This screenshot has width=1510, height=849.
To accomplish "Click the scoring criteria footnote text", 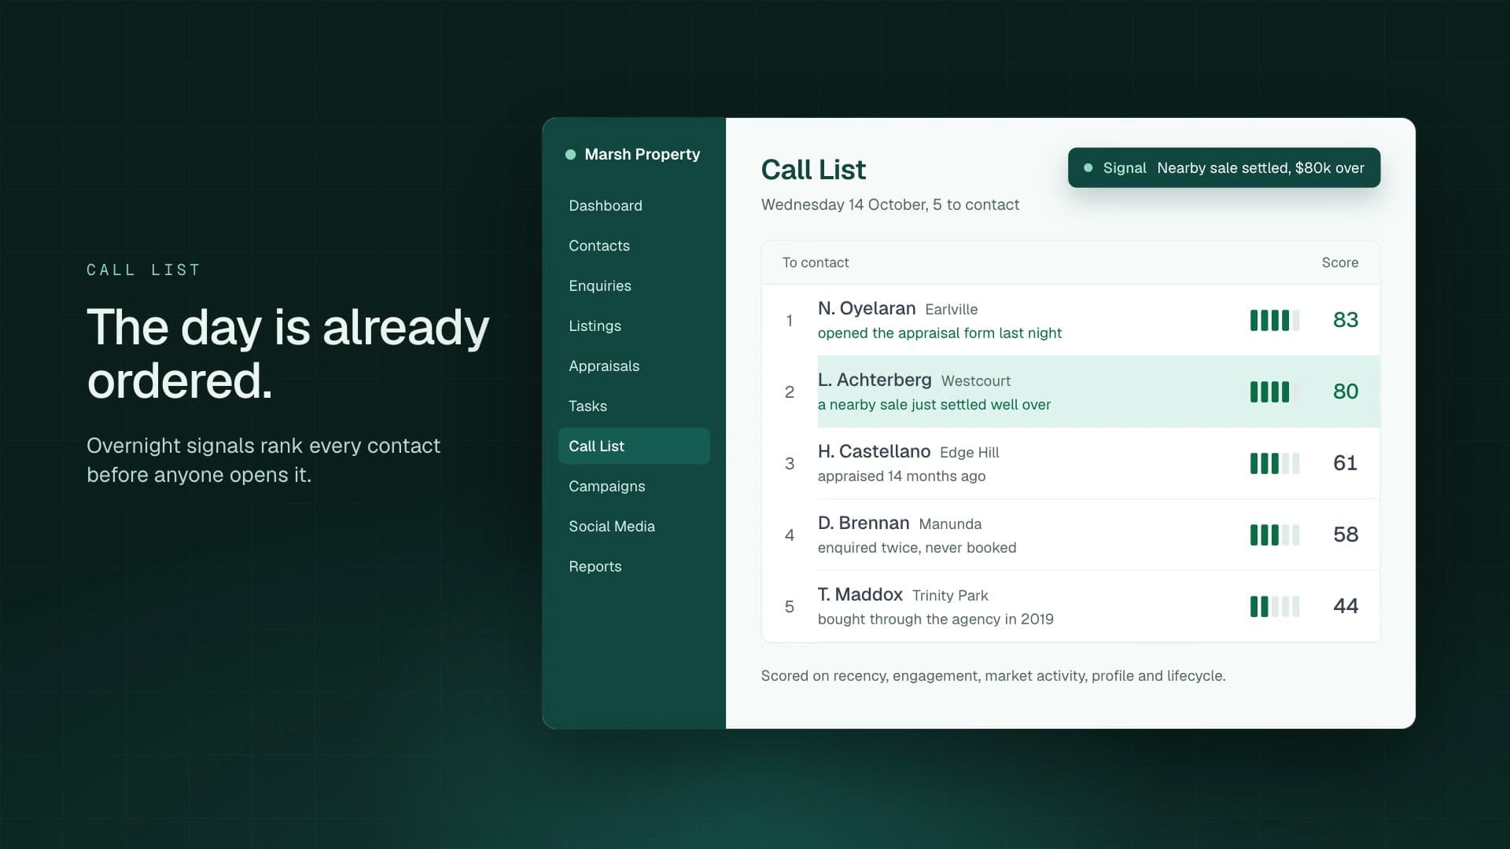I will 993,676.
